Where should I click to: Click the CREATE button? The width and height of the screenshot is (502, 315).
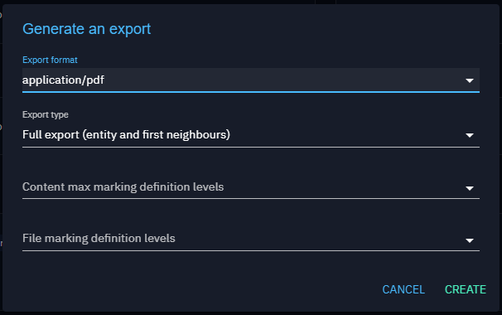[466, 289]
